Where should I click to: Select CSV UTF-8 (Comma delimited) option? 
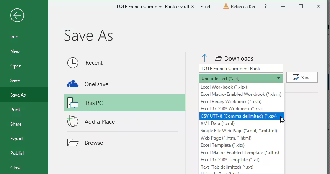242,116
